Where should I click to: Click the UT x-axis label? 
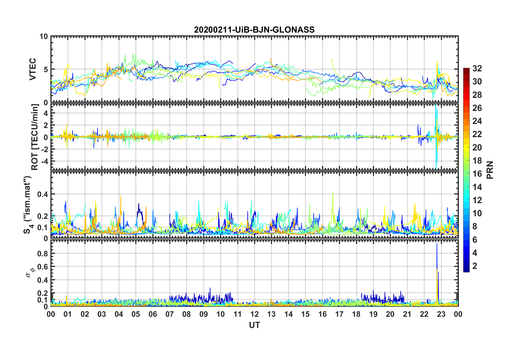point(254,325)
